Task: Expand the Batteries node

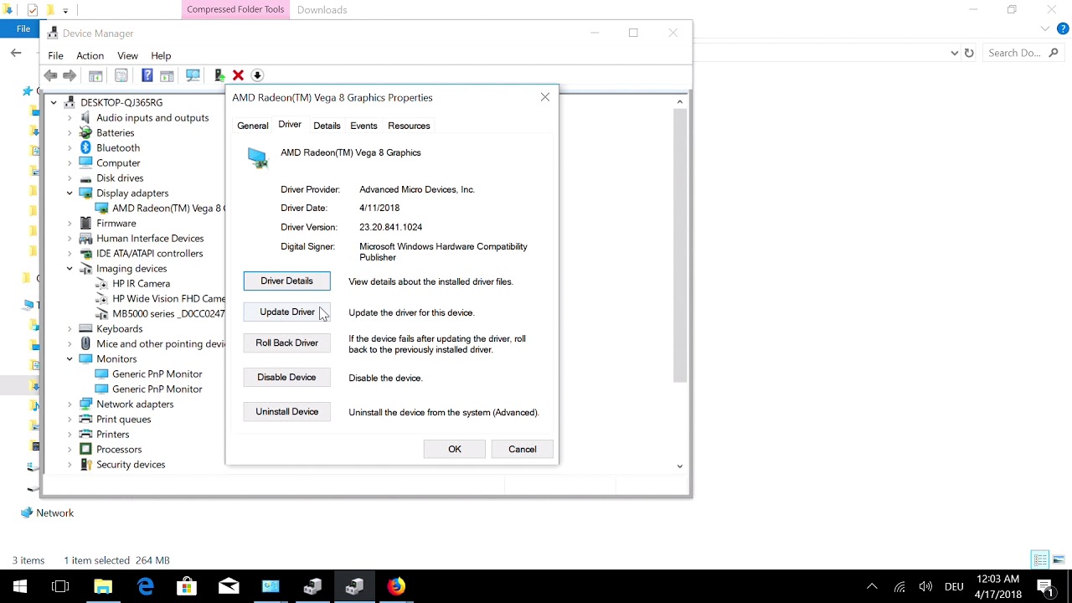Action: tap(70, 133)
